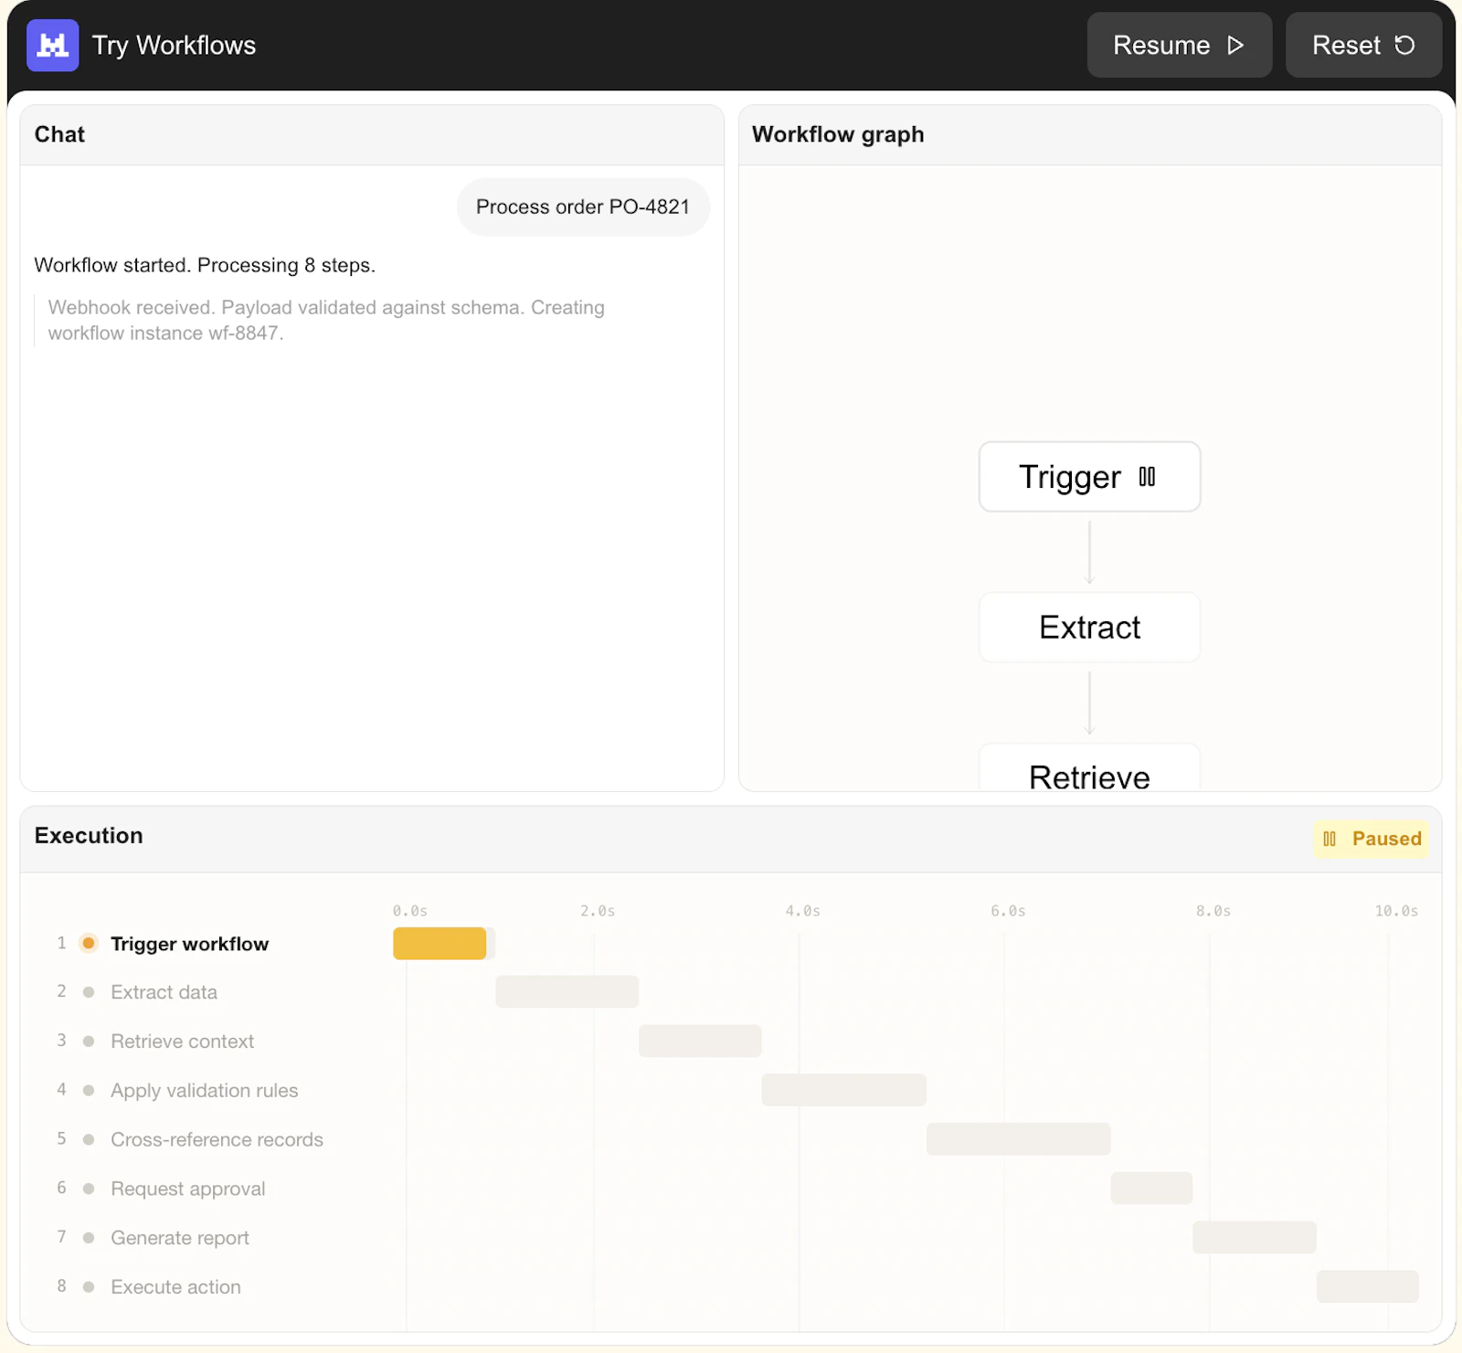The width and height of the screenshot is (1462, 1353).
Task: Click the Webhook received log message
Action: click(x=326, y=321)
